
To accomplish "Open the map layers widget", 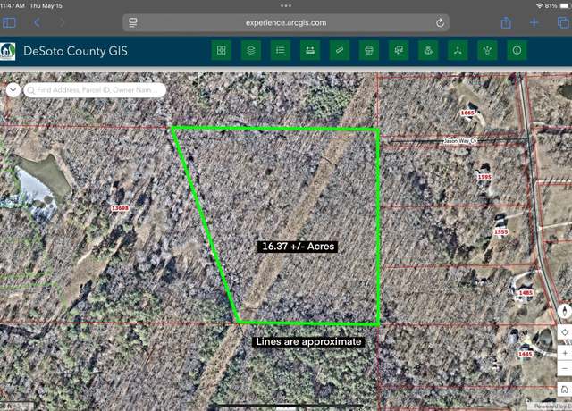I will point(251,50).
